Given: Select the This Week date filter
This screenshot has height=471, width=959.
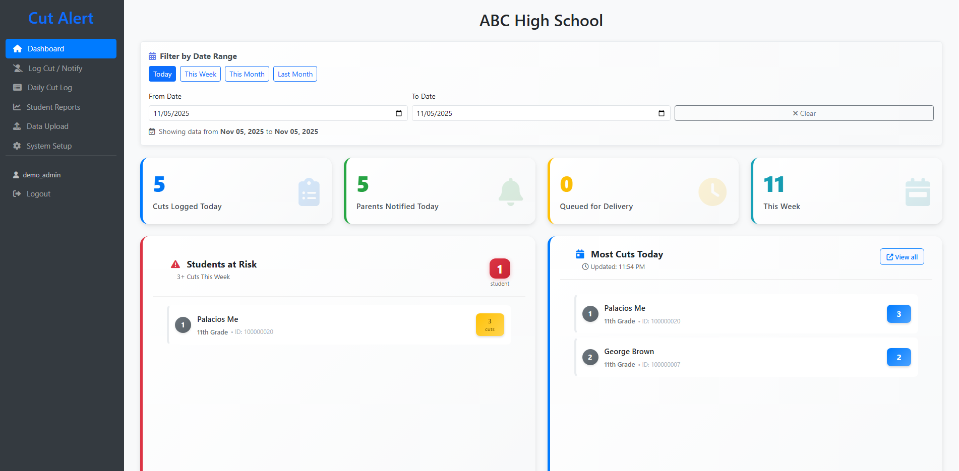Looking at the screenshot, I should pyautogui.click(x=200, y=74).
